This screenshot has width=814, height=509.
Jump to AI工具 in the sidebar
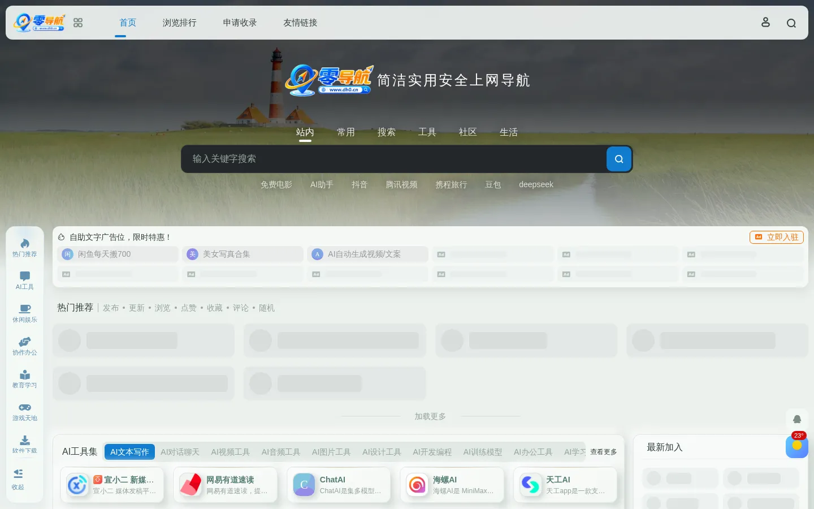(25, 281)
